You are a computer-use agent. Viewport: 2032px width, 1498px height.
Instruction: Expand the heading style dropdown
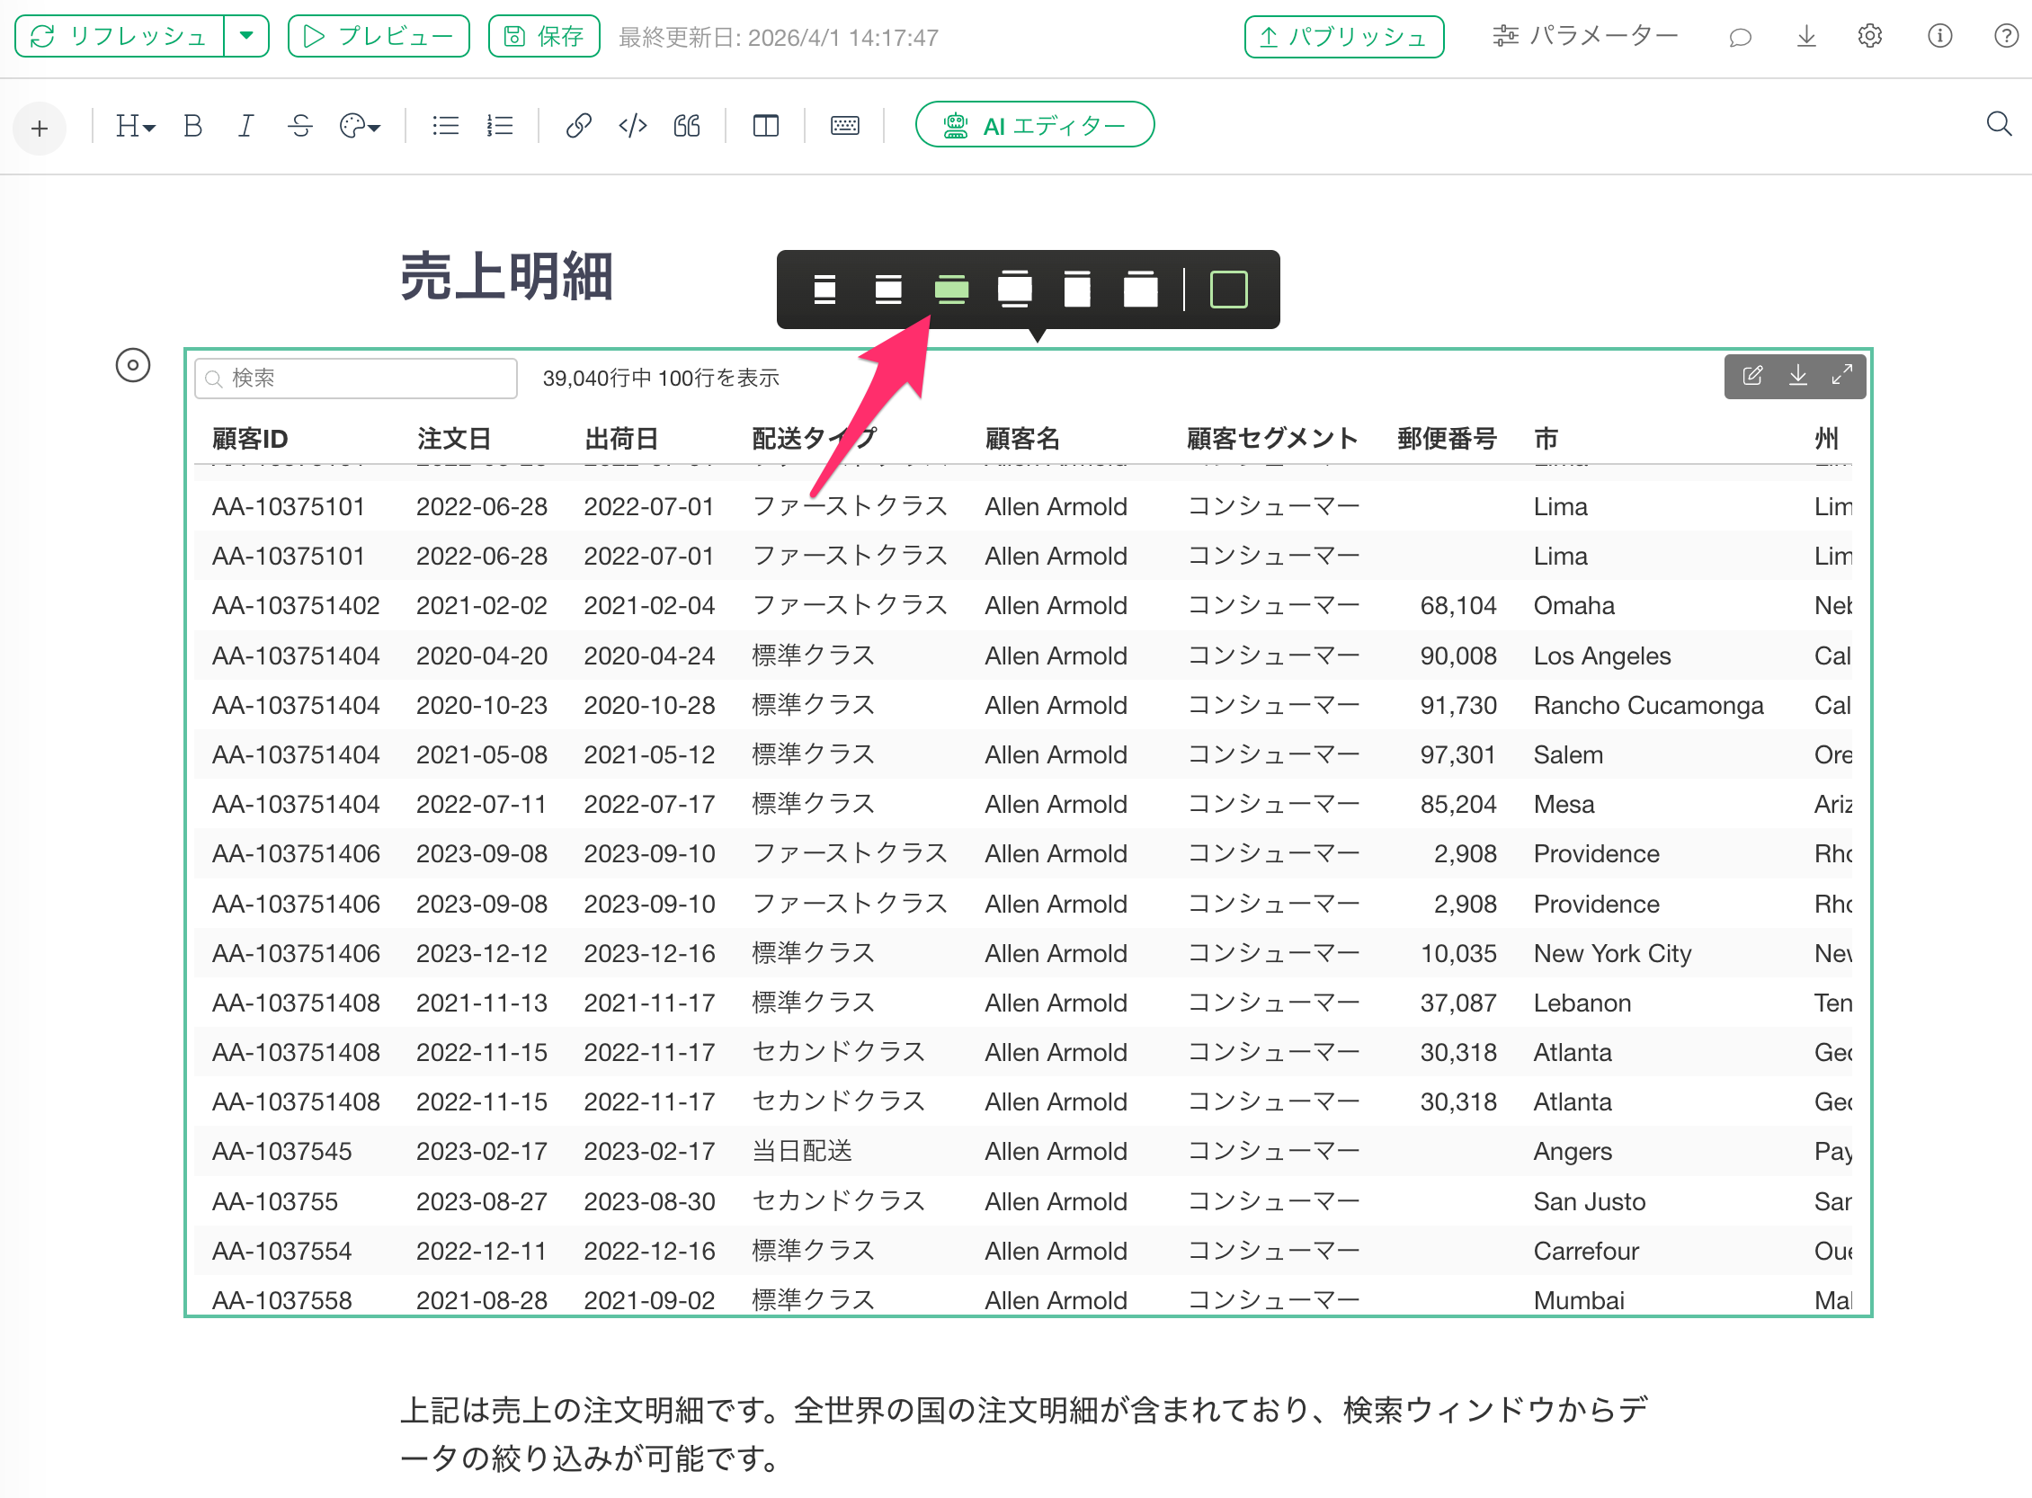[135, 125]
